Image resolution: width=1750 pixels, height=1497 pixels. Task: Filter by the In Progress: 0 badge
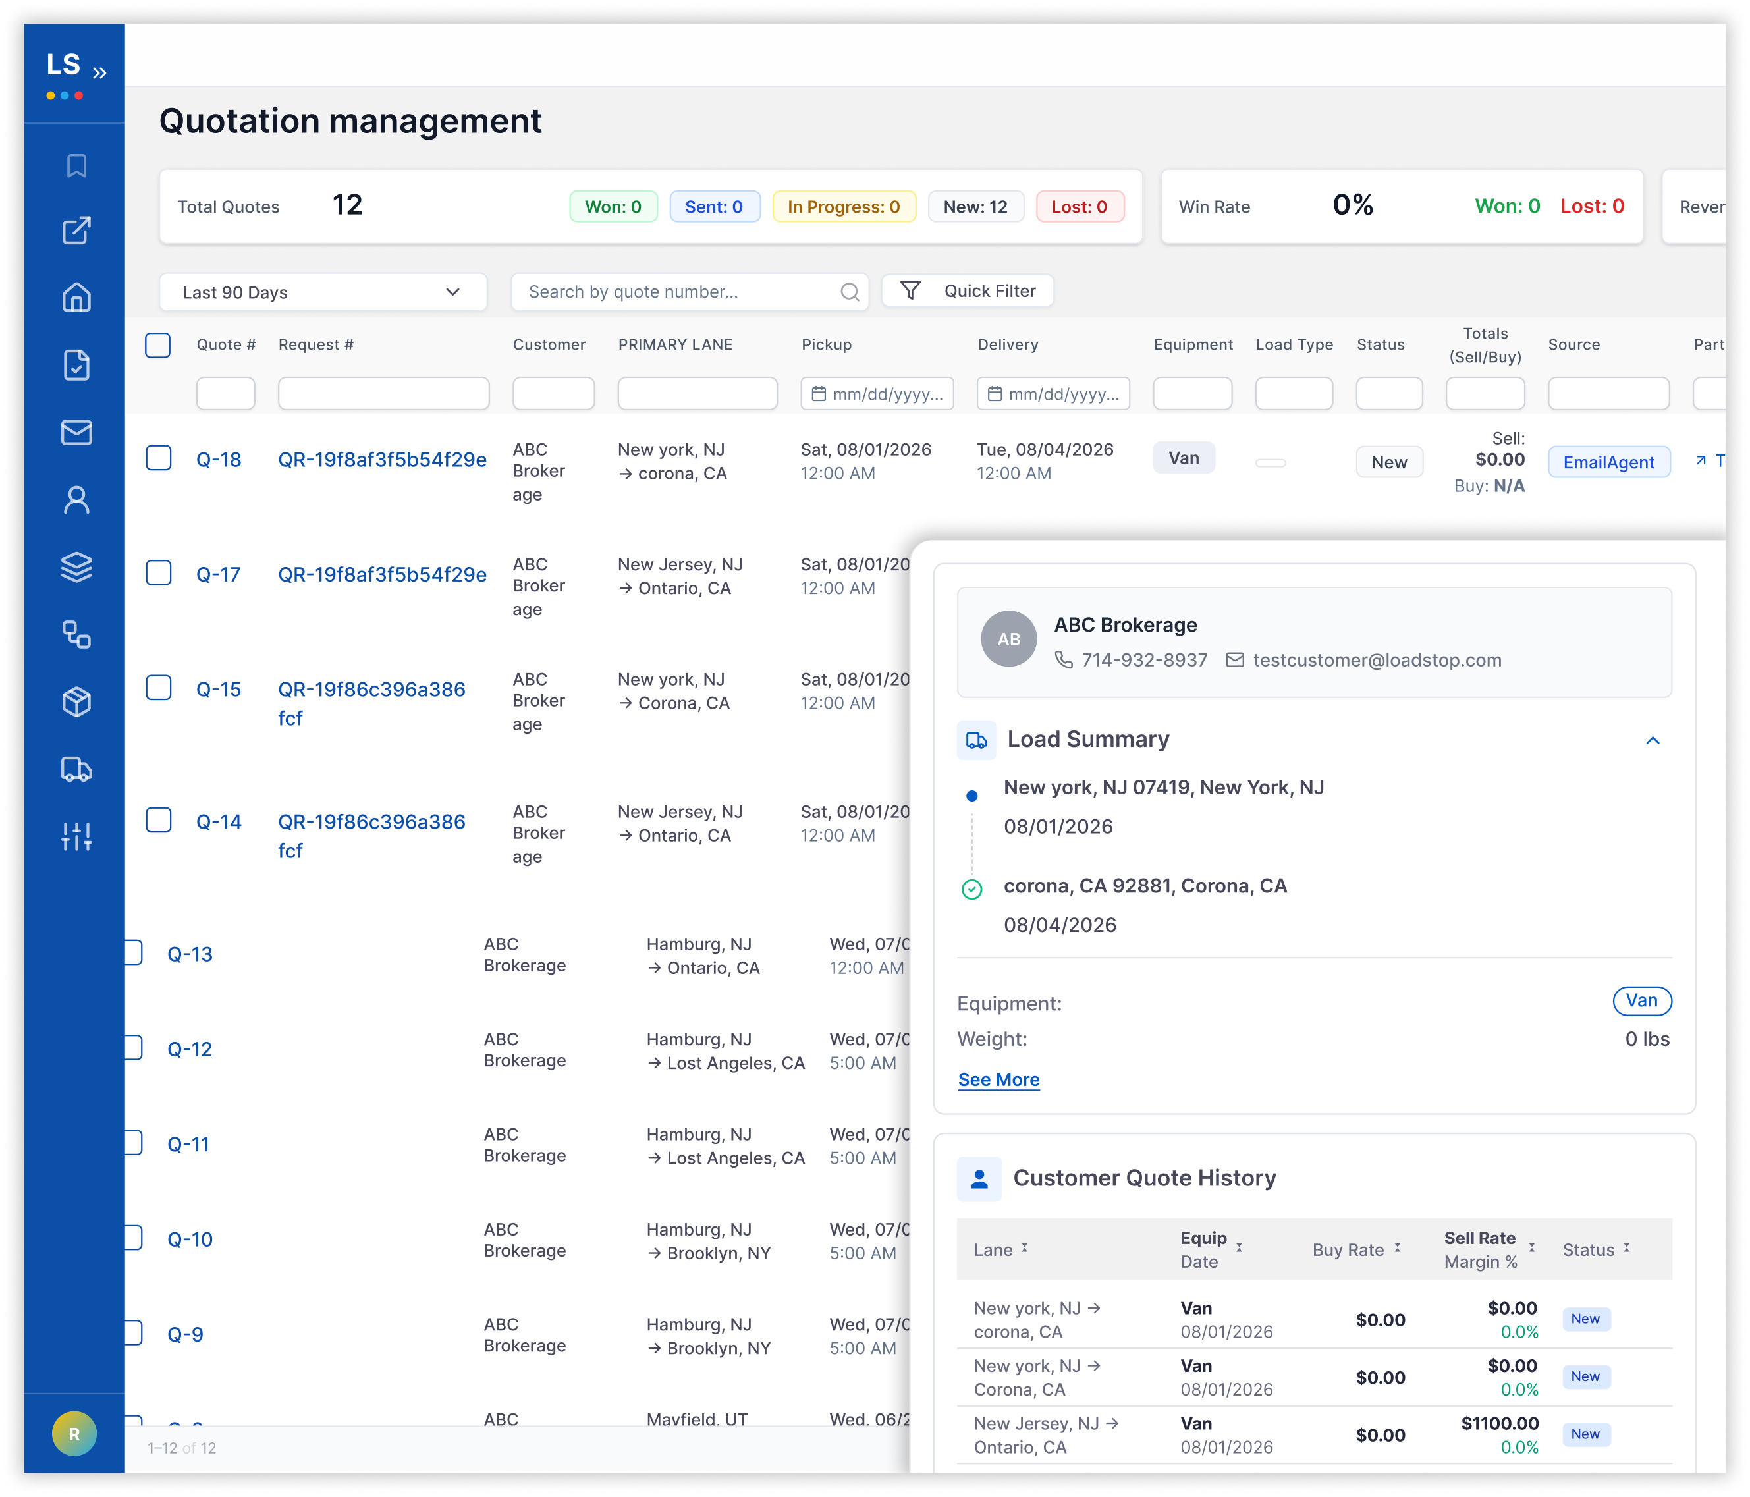[x=844, y=207]
